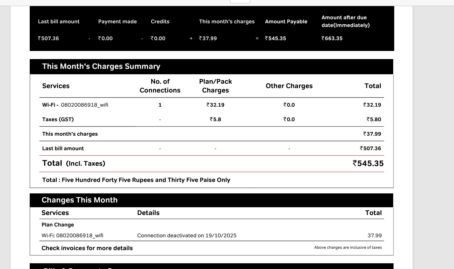Click the 'Taxes (GST)' row label

click(x=58, y=119)
